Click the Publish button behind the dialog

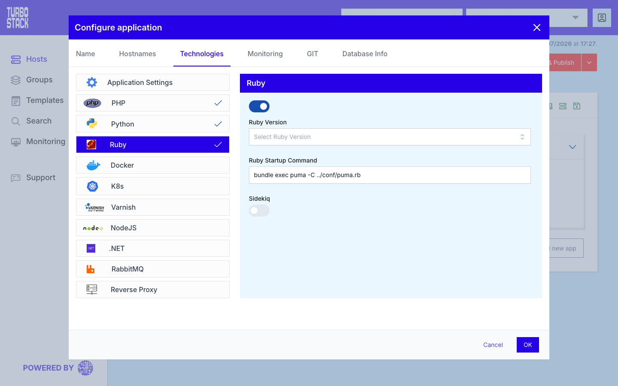tap(565, 63)
